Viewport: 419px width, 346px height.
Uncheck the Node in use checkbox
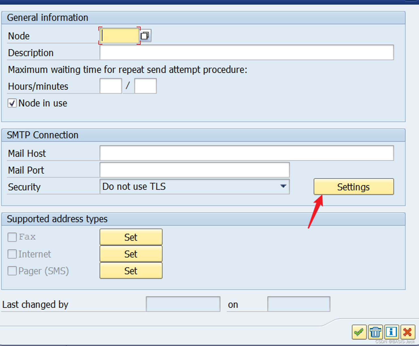coord(12,103)
